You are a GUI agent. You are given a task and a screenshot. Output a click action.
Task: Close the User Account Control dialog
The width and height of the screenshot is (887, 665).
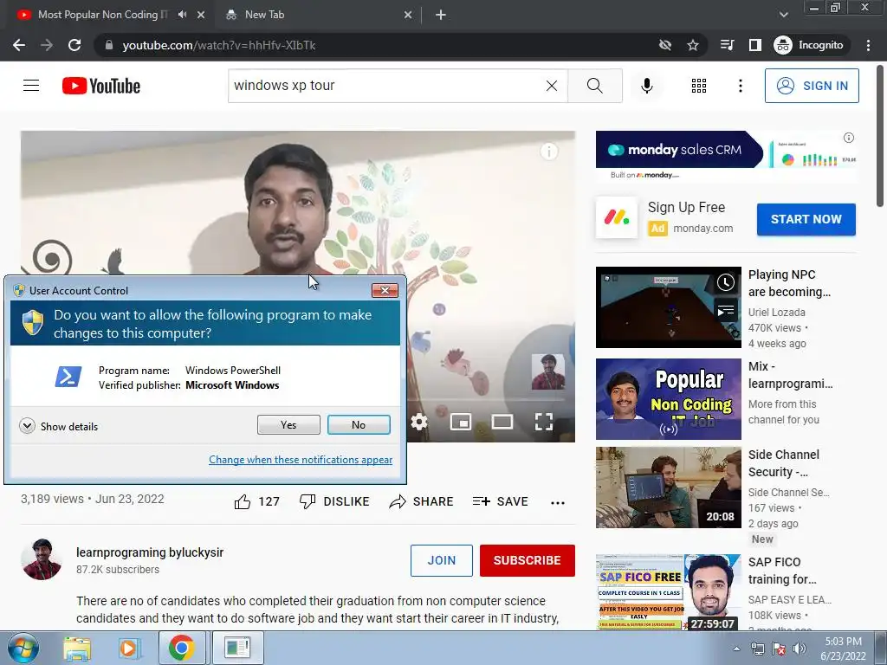pos(385,290)
